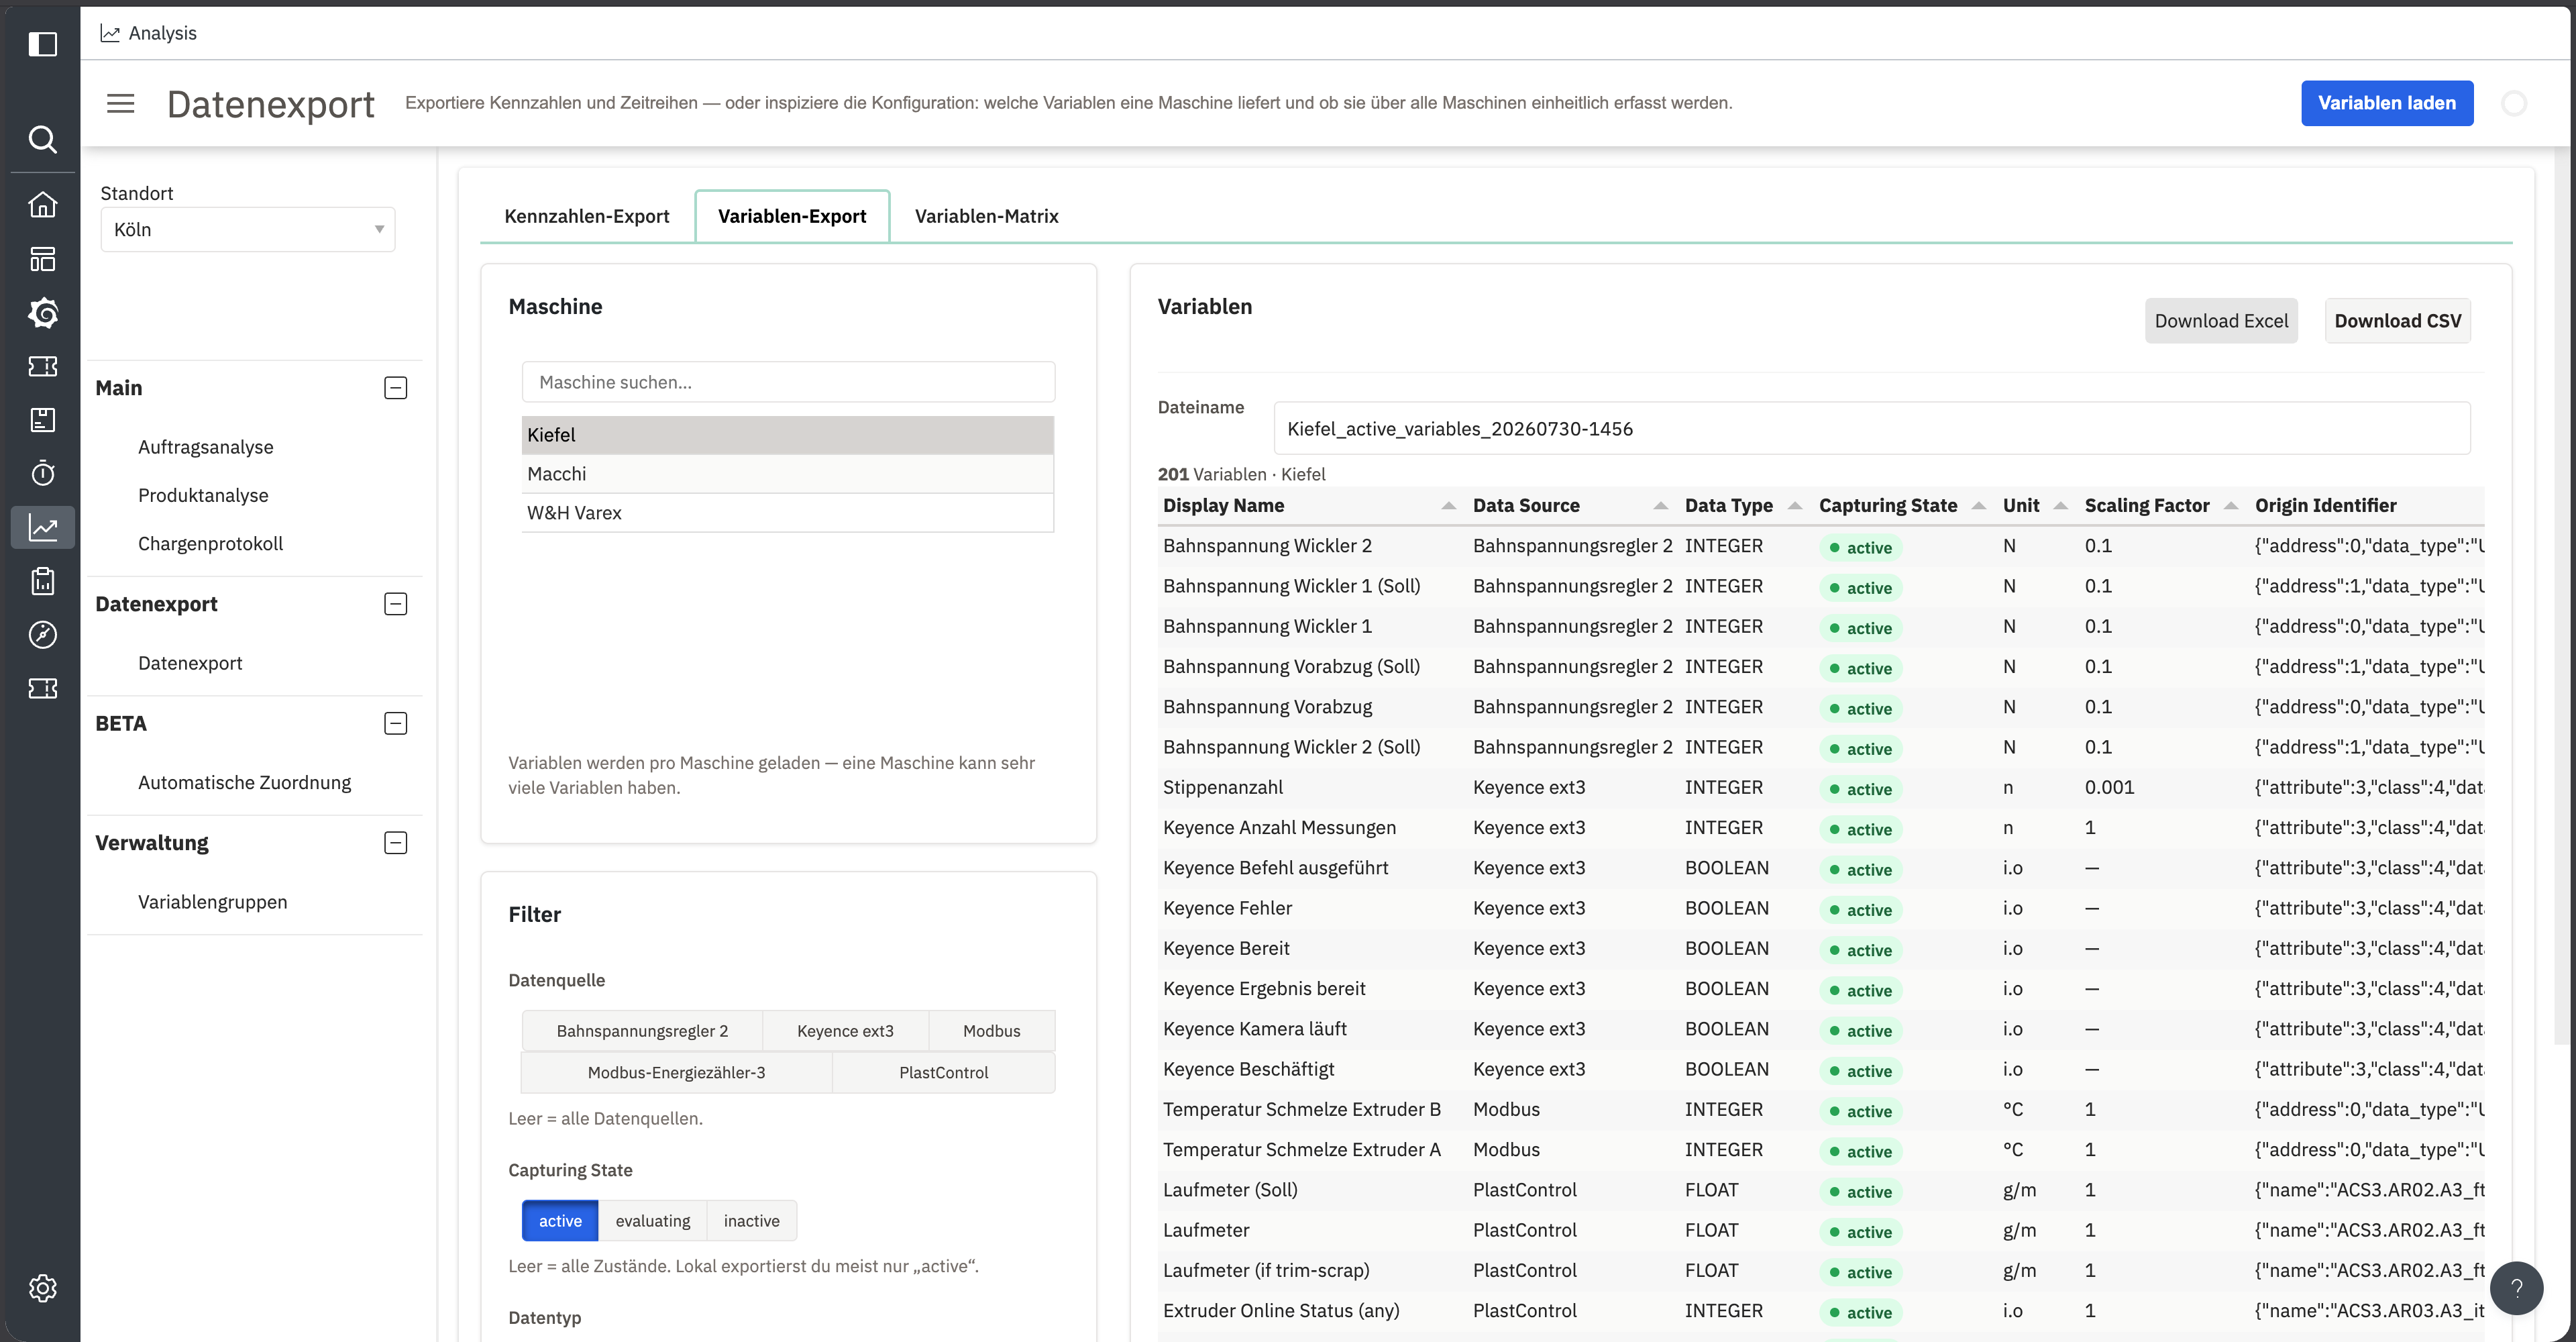The image size is (2576, 1342).
Task: Toggle the sidebar panel icon
Action: [42, 44]
